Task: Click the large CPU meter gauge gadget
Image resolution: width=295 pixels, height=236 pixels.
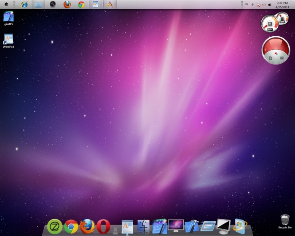Action: [270, 24]
